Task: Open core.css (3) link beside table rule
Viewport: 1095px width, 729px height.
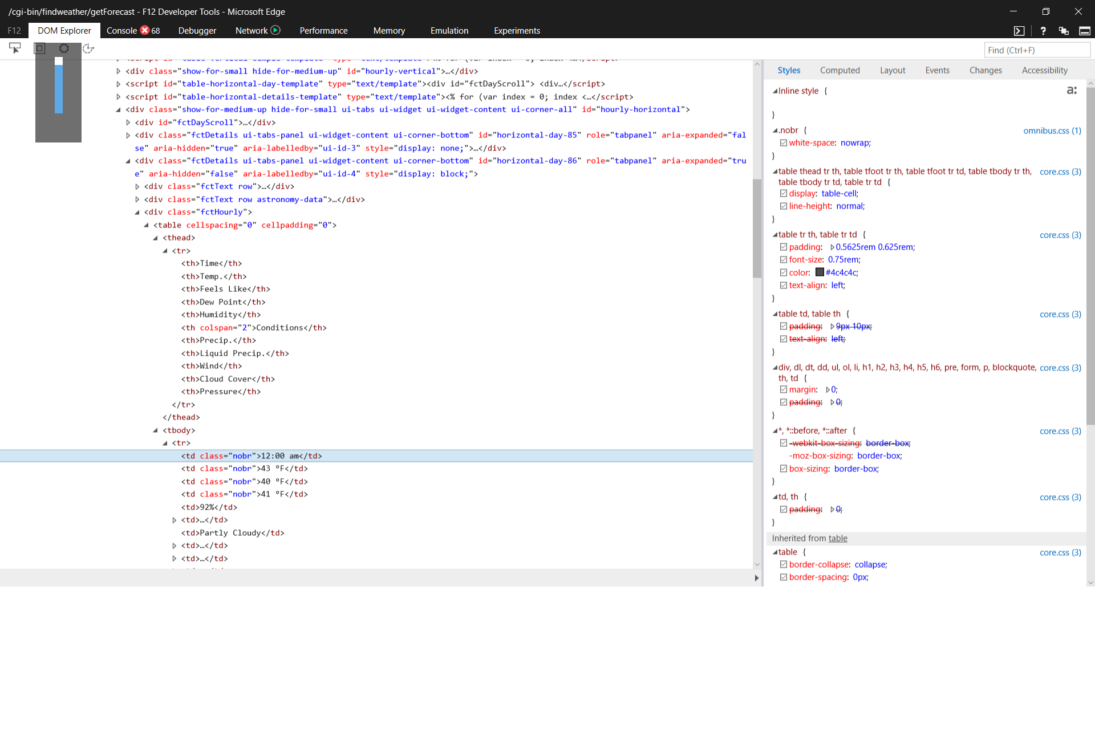Action: tap(1060, 552)
